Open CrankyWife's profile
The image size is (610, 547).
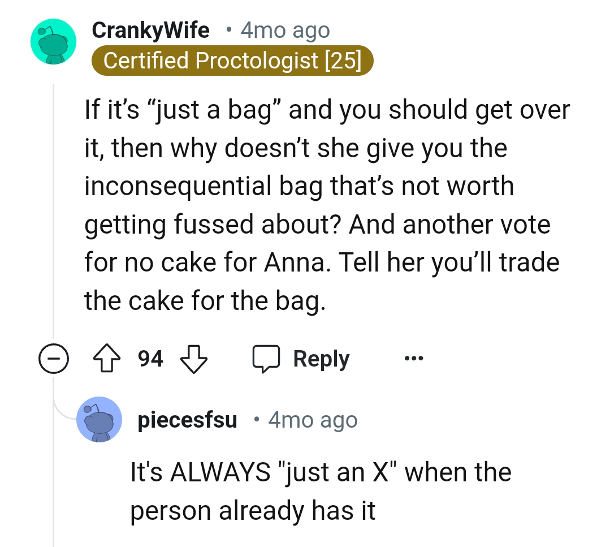pyautogui.click(x=150, y=30)
